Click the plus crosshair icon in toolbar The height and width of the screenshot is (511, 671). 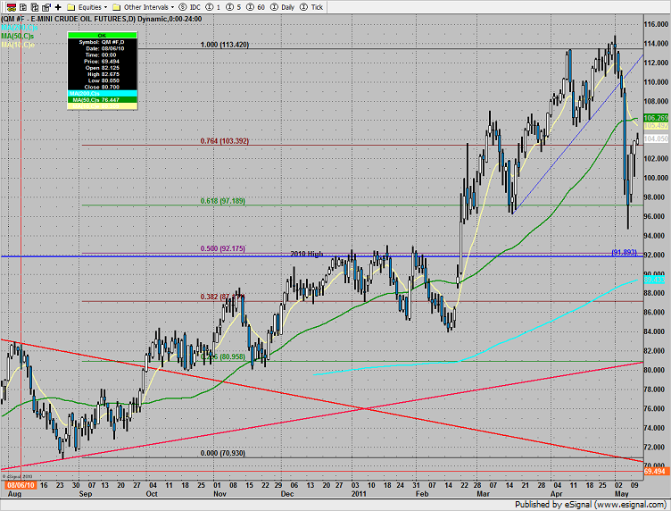(58, 7)
